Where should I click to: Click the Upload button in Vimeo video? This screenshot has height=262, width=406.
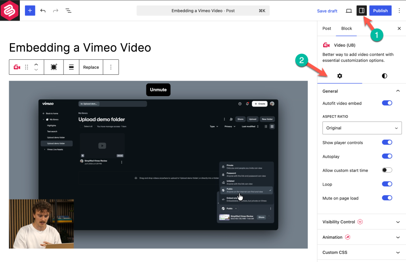[253, 119]
